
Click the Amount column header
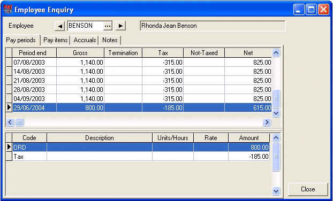[249, 138]
